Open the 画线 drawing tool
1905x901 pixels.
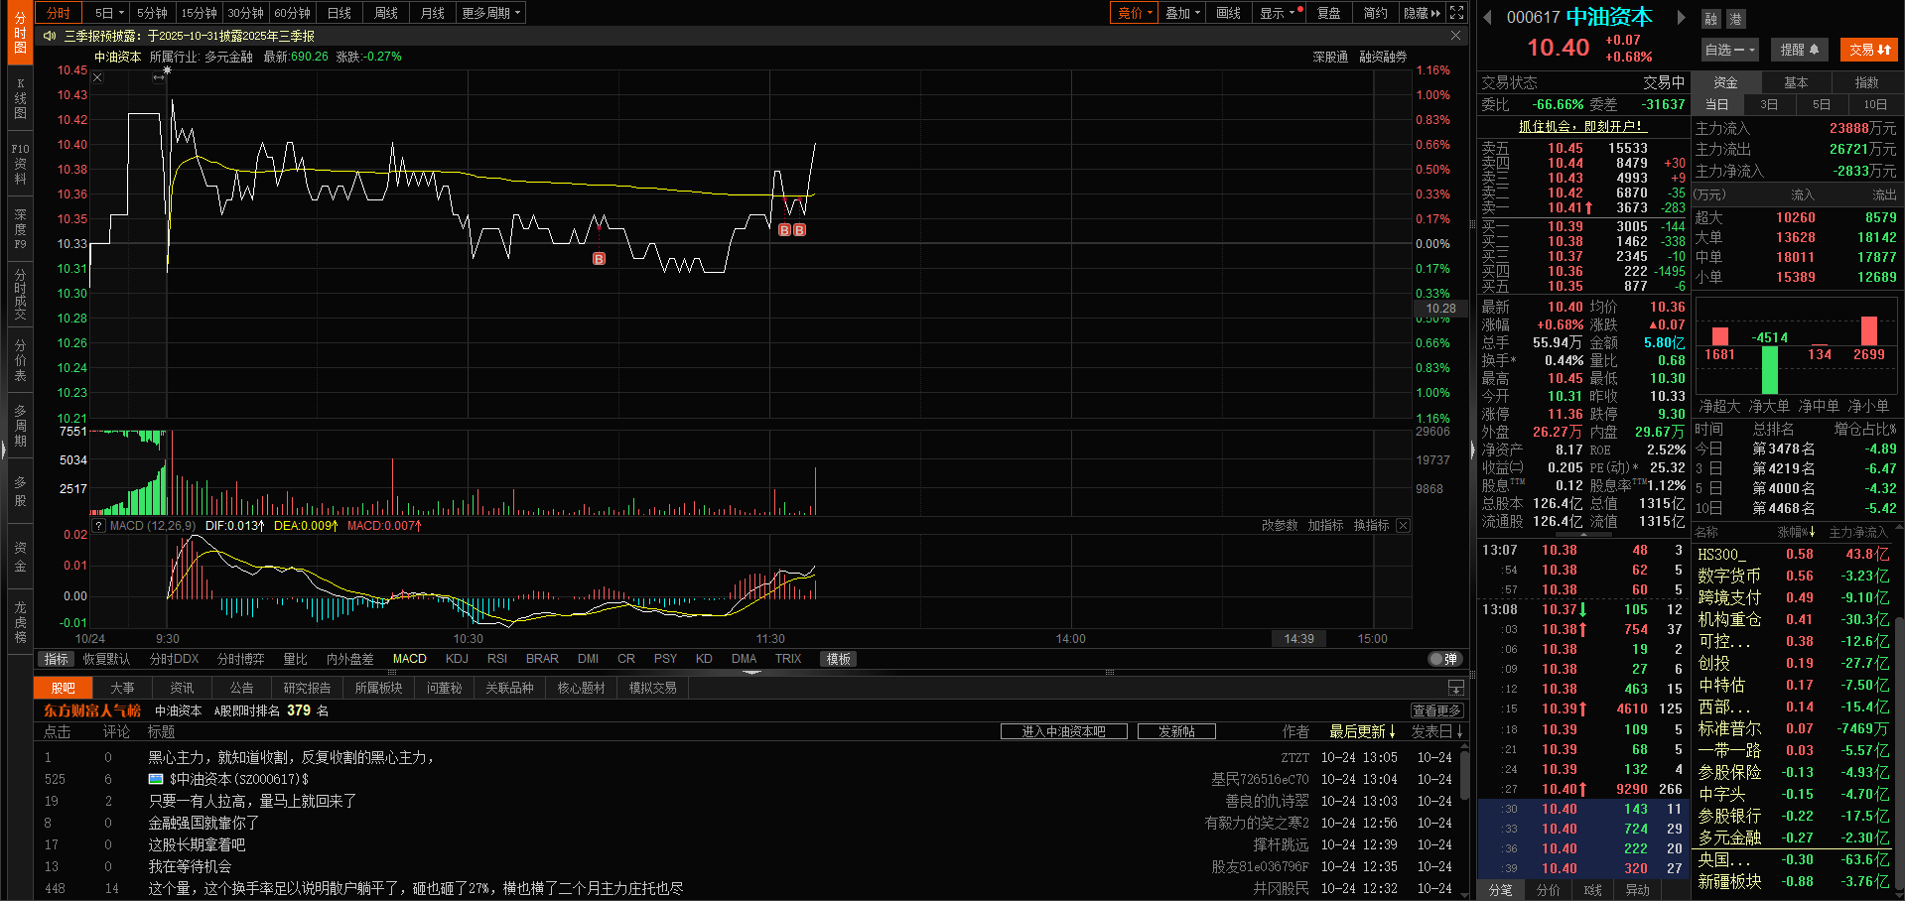point(1229,13)
